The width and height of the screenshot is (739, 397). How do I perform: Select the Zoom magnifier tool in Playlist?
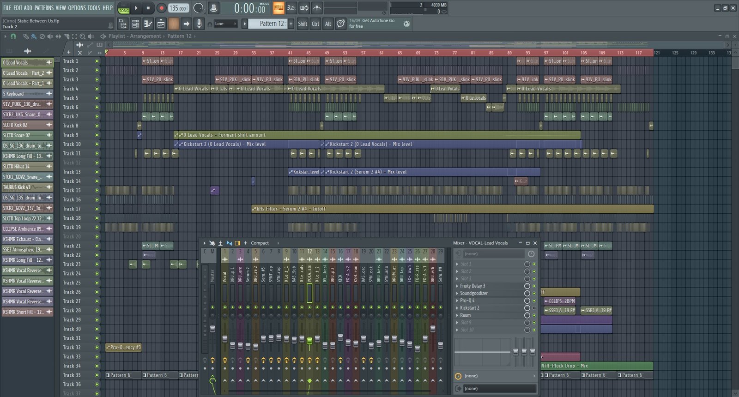(x=82, y=36)
